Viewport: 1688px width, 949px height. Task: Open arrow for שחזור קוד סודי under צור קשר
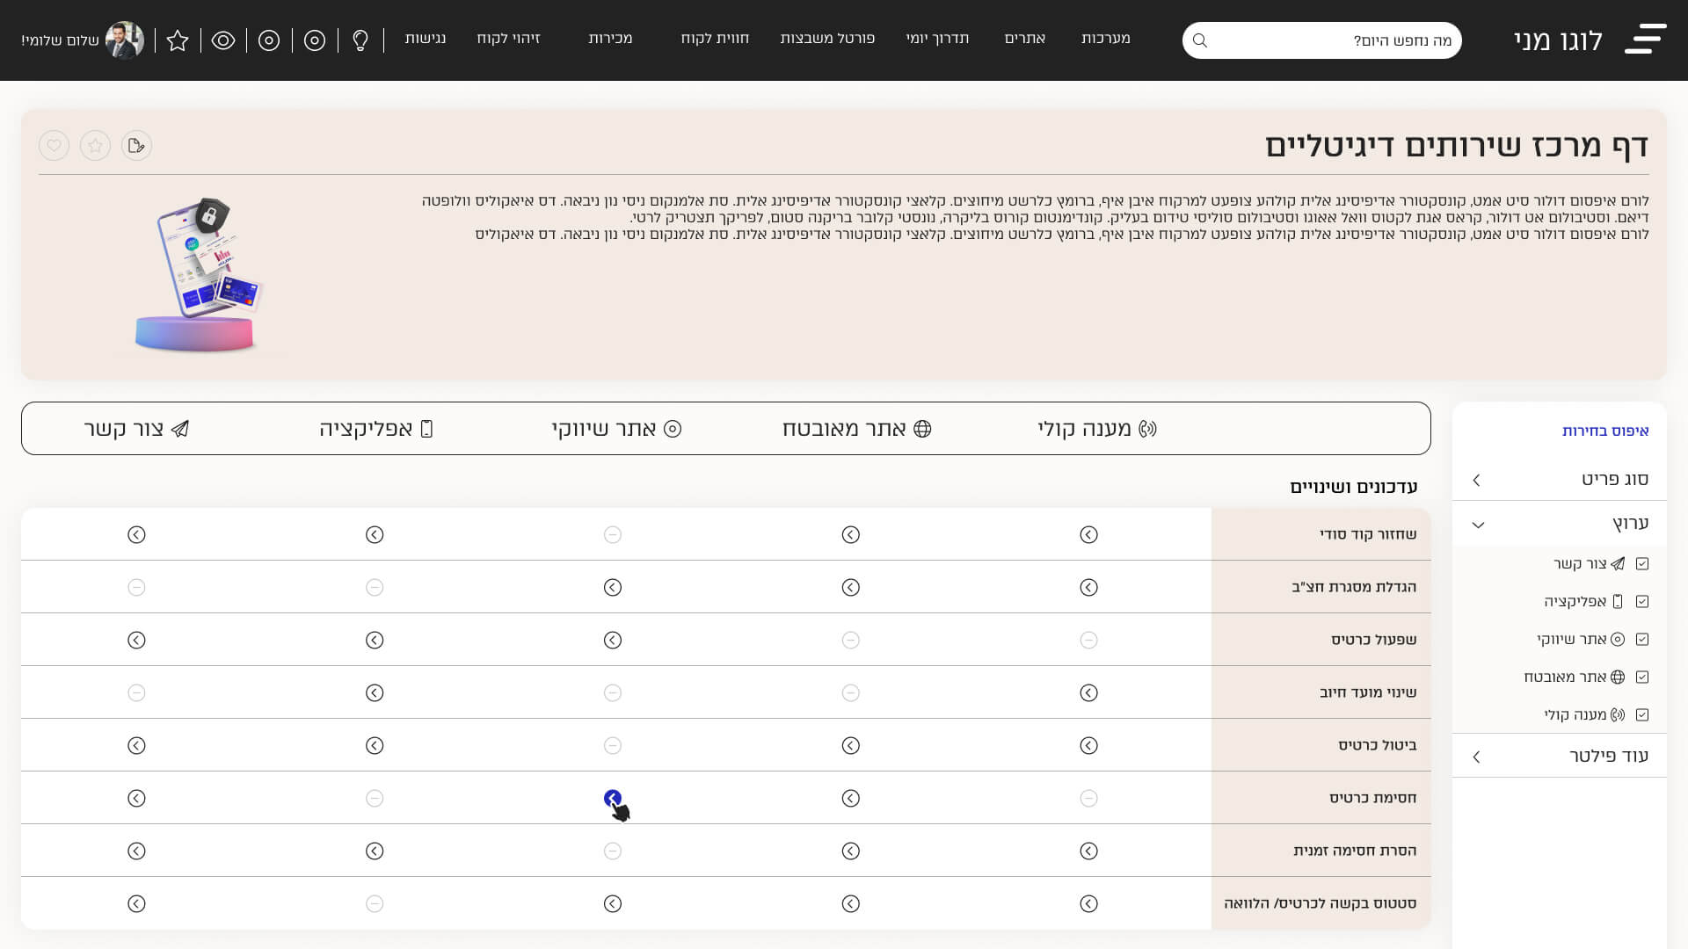[136, 534]
